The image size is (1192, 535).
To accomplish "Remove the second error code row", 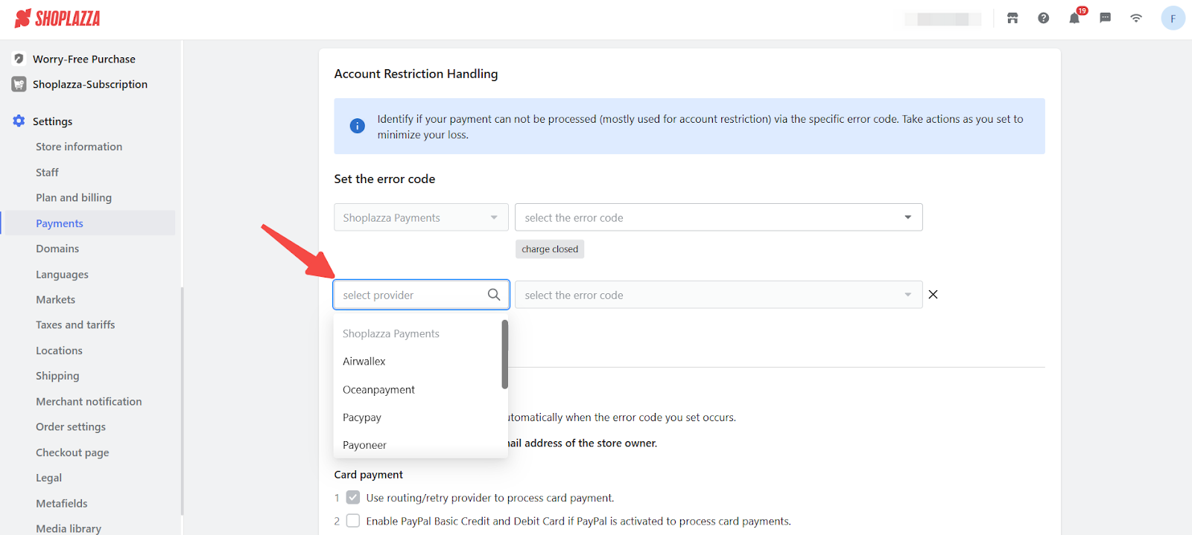I will point(933,295).
